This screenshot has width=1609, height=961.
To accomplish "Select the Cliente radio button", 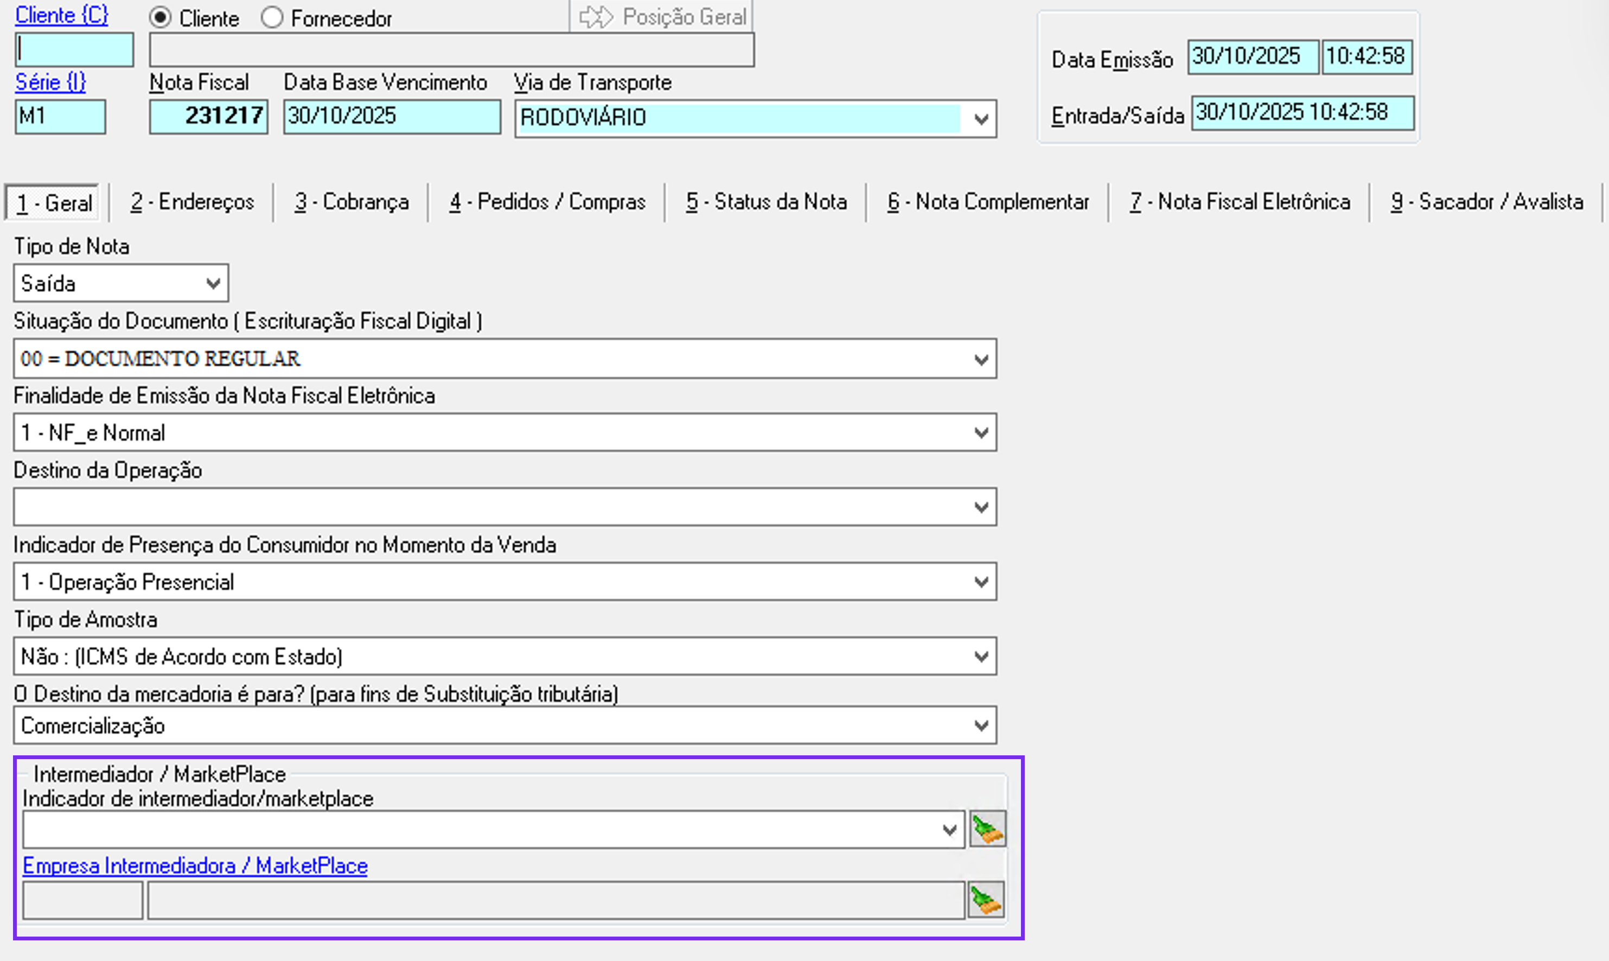I will coord(161,18).
